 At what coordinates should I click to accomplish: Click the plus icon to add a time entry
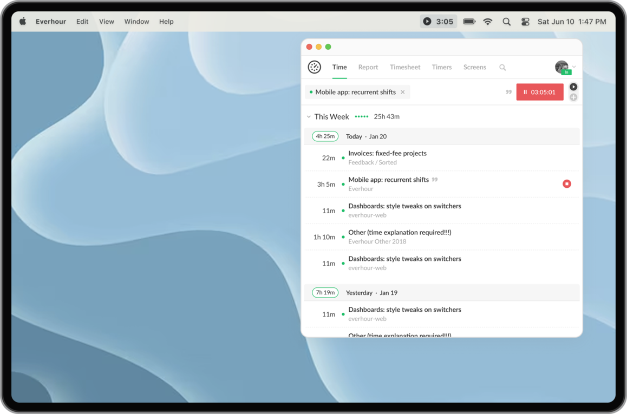point(573,97)
